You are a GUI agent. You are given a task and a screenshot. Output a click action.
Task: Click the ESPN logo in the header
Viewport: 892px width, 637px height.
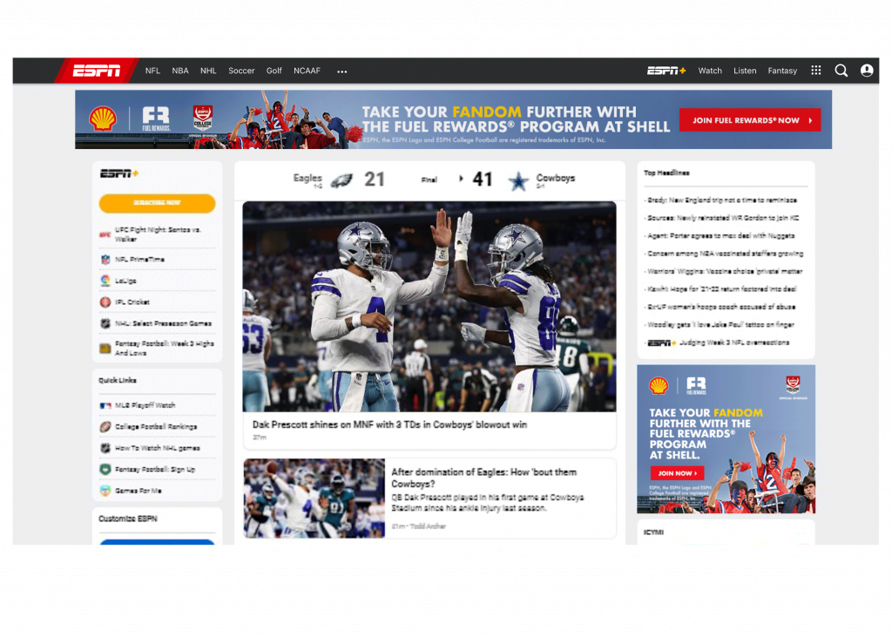(x=97, y=71)
